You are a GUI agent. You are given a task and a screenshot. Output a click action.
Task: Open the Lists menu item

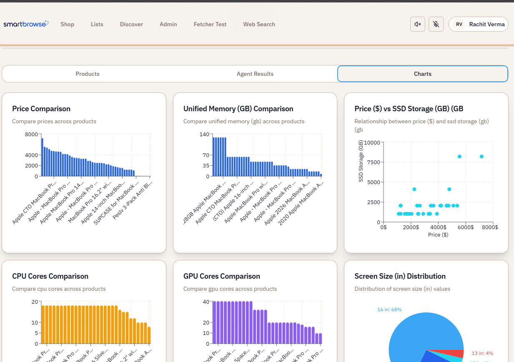coord(97,24)
